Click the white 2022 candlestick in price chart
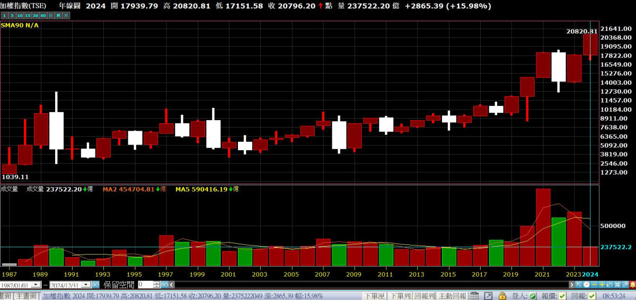 (x=559, y=67)
